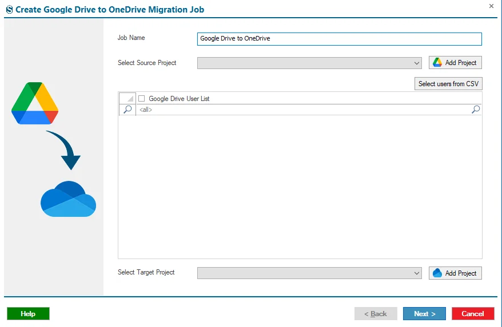
Task: Cancel the migration job wizard
Action: [x=473, y=313]
